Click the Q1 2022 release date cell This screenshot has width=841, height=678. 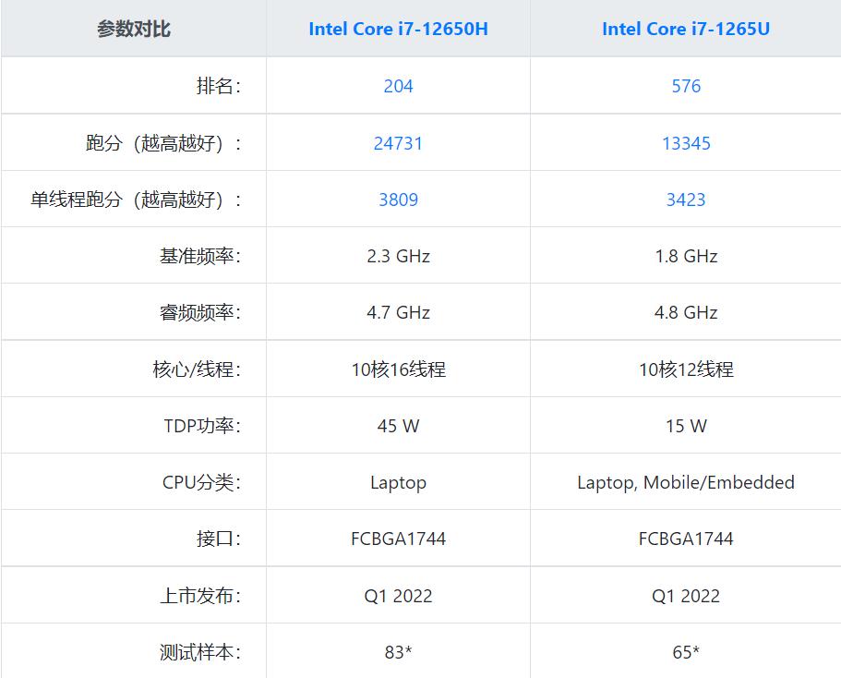point(397,596)
